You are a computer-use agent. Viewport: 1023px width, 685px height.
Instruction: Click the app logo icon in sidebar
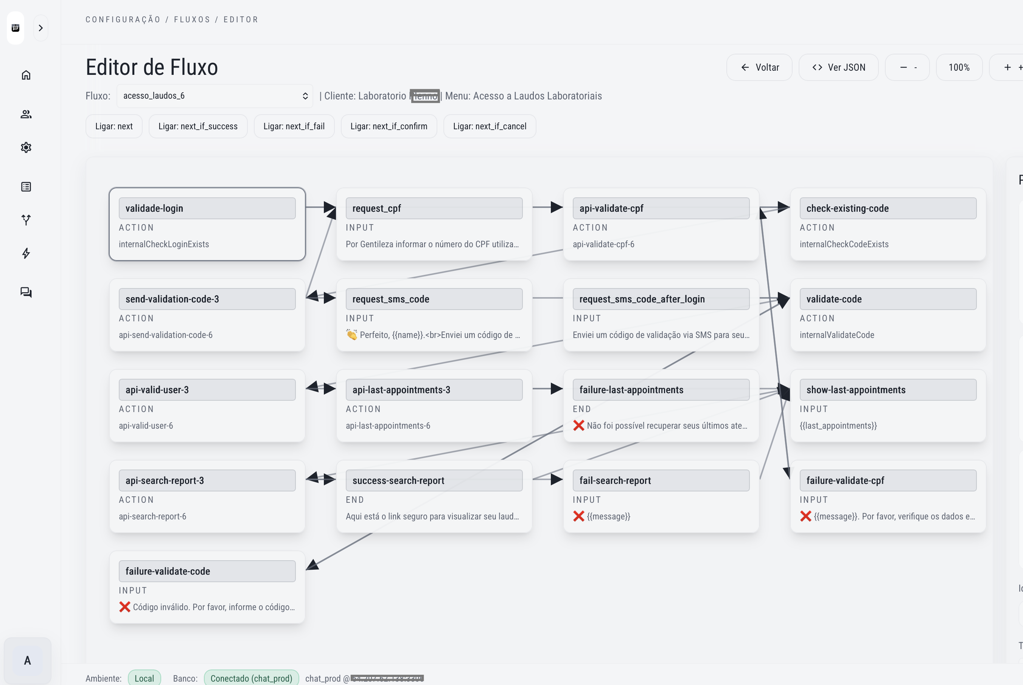pos(15,28)
